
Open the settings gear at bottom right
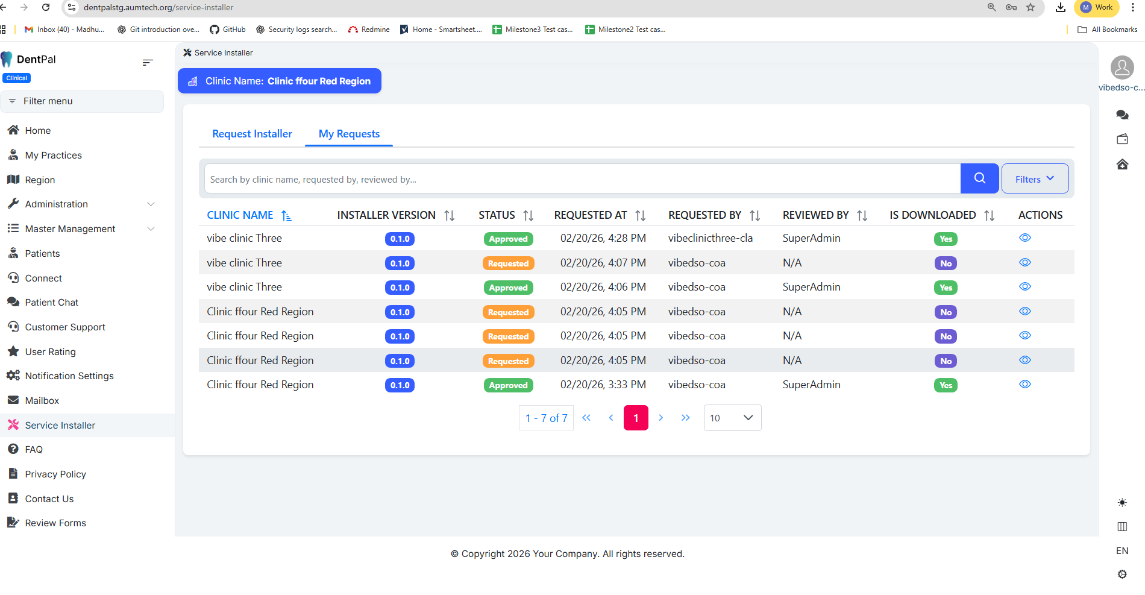pyautogui.click(x=1122, y=575)
